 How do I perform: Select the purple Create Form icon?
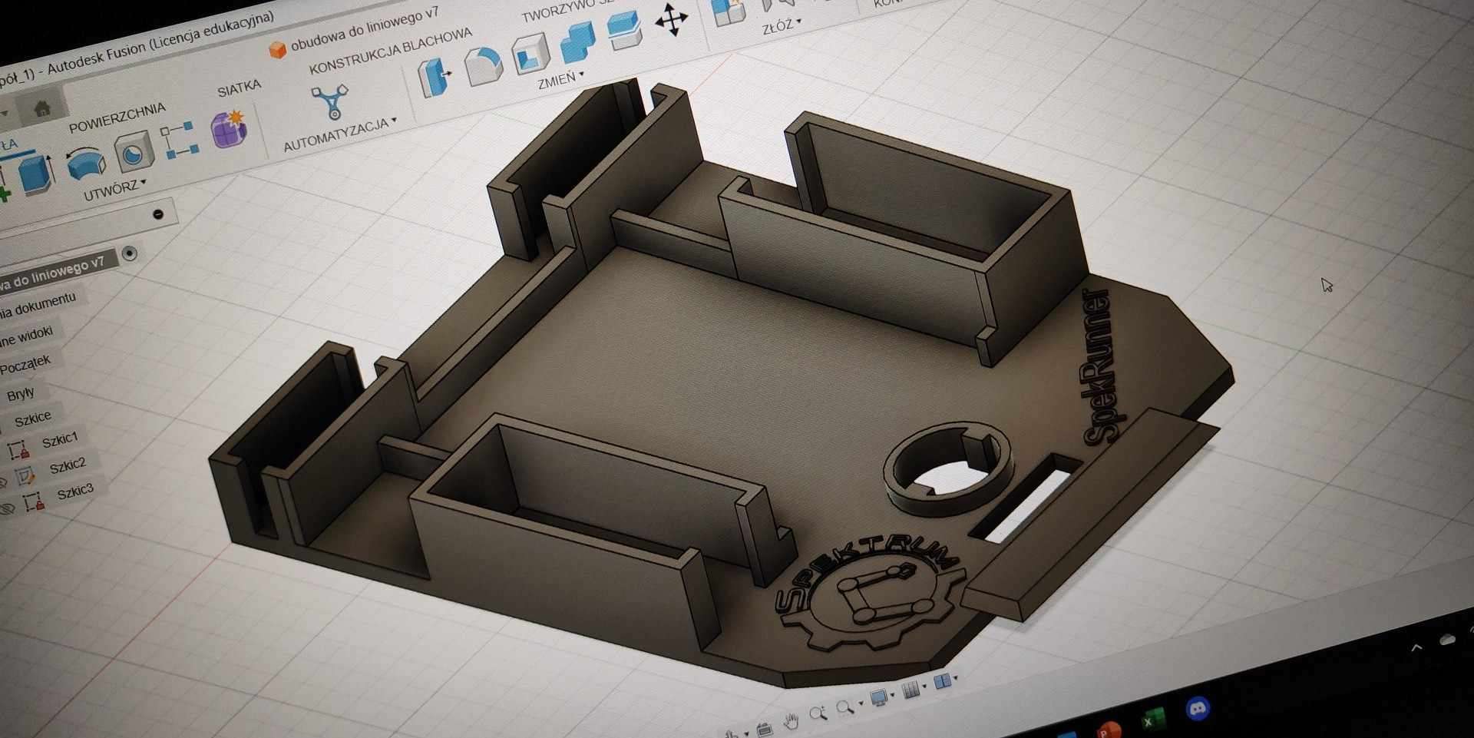pos(229,127)
